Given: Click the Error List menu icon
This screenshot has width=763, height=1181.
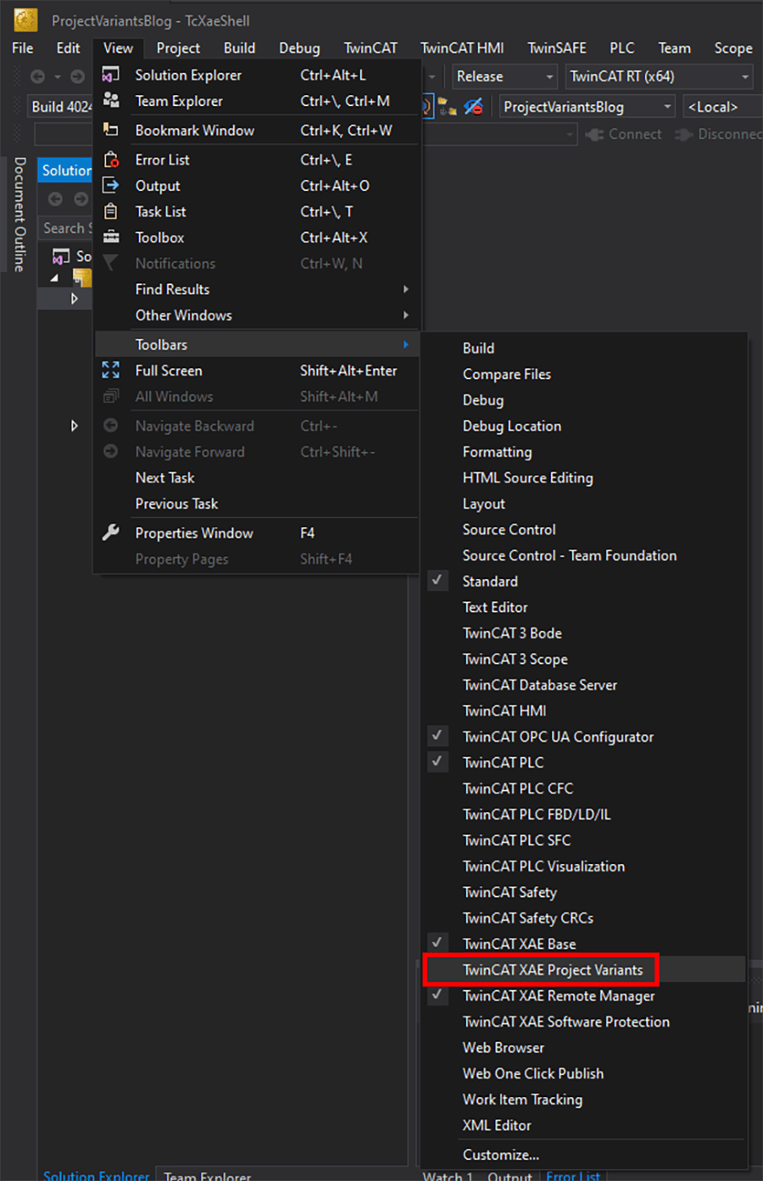Looking at the screenshot, I should coord(111,159).
